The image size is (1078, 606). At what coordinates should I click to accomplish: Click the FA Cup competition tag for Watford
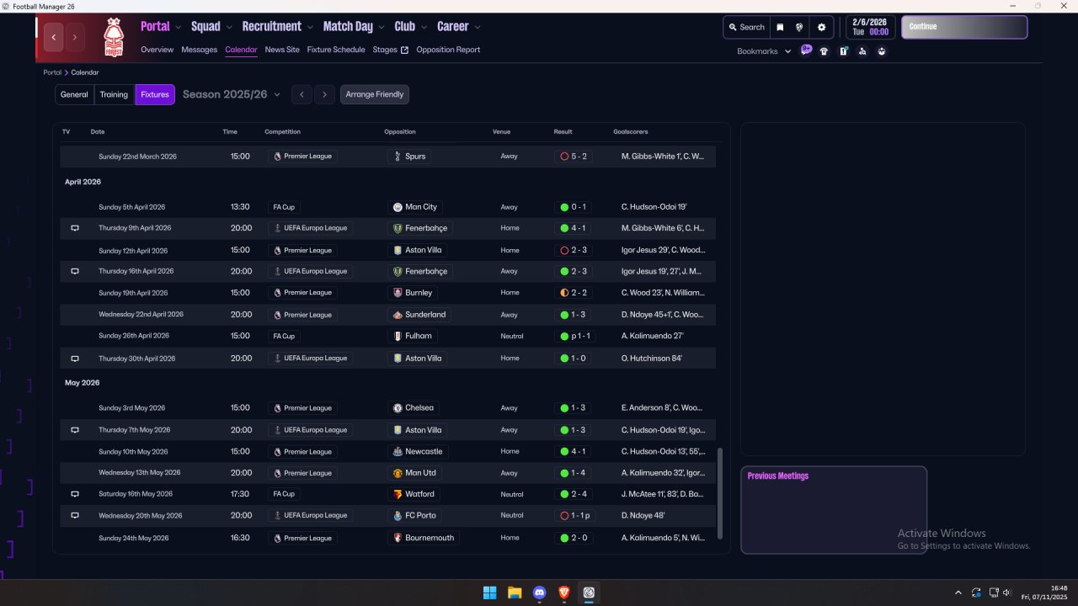click(284, 494)
